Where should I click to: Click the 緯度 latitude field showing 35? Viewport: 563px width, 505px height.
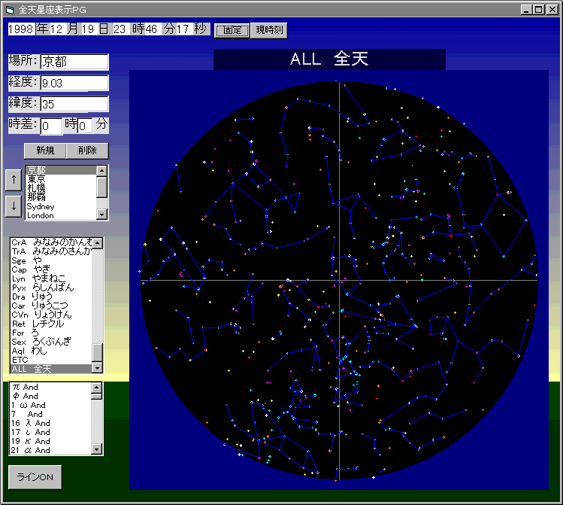click(x=74, y=104)
